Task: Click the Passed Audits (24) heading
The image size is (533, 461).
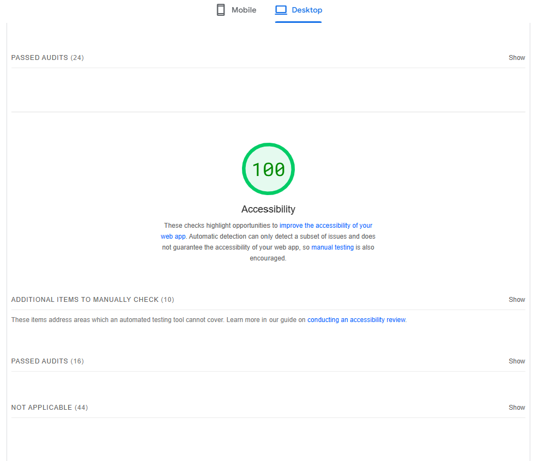Action: tap(47, 58)
